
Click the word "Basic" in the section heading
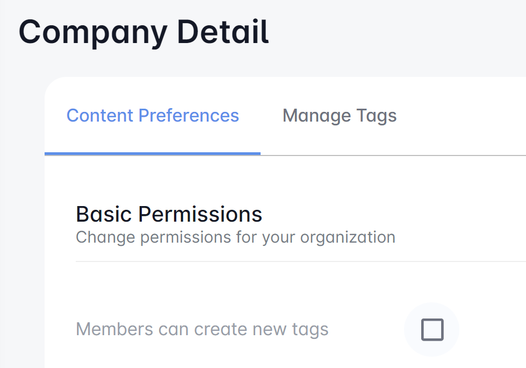[104, 214]
